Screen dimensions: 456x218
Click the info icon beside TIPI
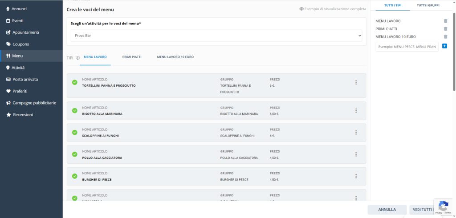[x=77, y=57]
